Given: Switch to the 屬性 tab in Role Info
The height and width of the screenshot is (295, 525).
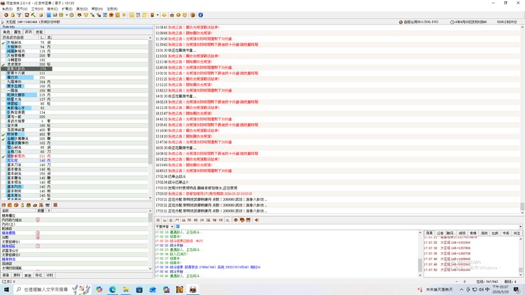Looking at the screenshot, I should click(17, 31).
